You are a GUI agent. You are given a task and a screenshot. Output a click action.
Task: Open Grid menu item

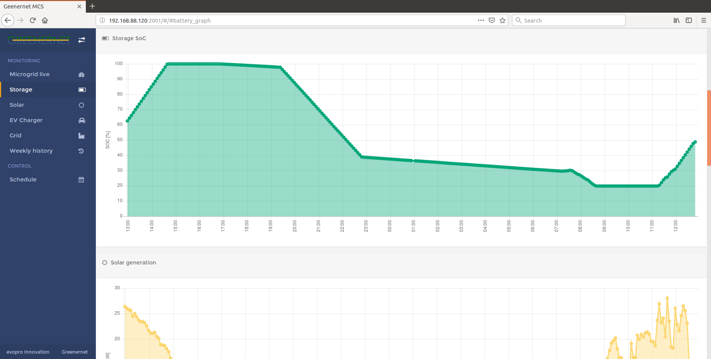(48, 135)
